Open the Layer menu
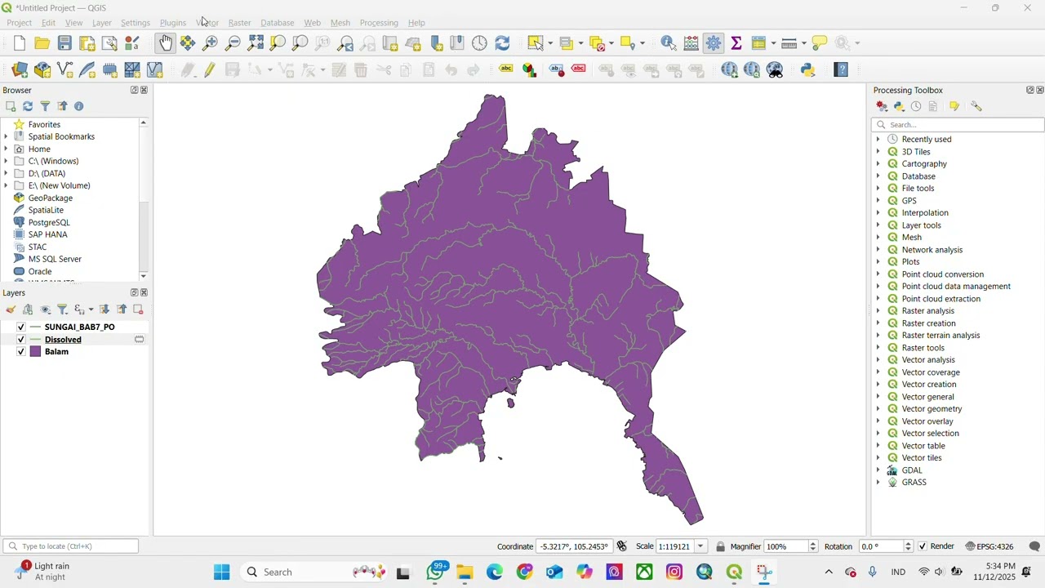The image size is (1045, 588). pyautogui.click(x=102, y=23)
